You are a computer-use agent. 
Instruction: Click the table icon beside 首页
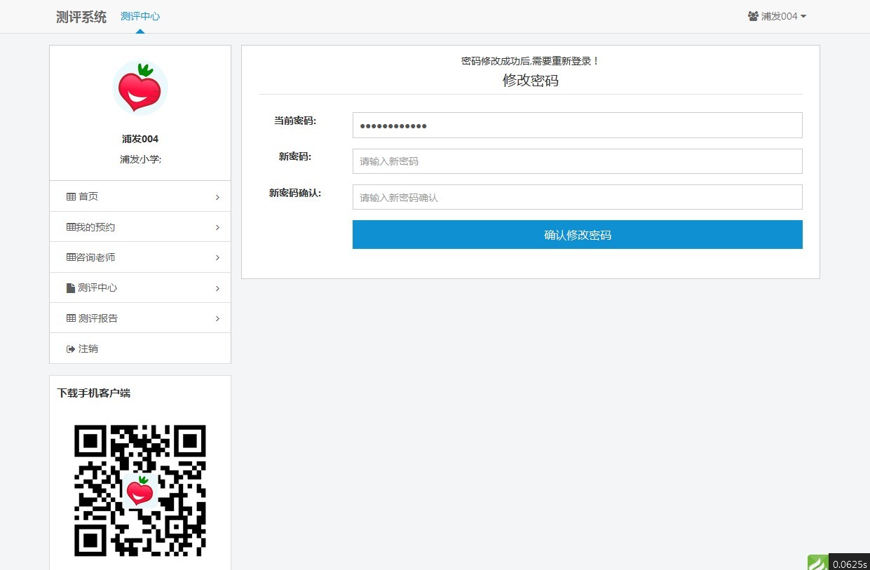pos(71,197)
